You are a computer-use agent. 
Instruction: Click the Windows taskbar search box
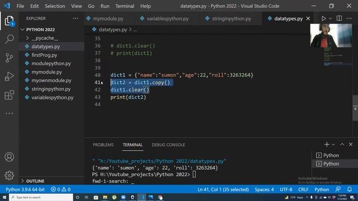[x=41, y=197]
